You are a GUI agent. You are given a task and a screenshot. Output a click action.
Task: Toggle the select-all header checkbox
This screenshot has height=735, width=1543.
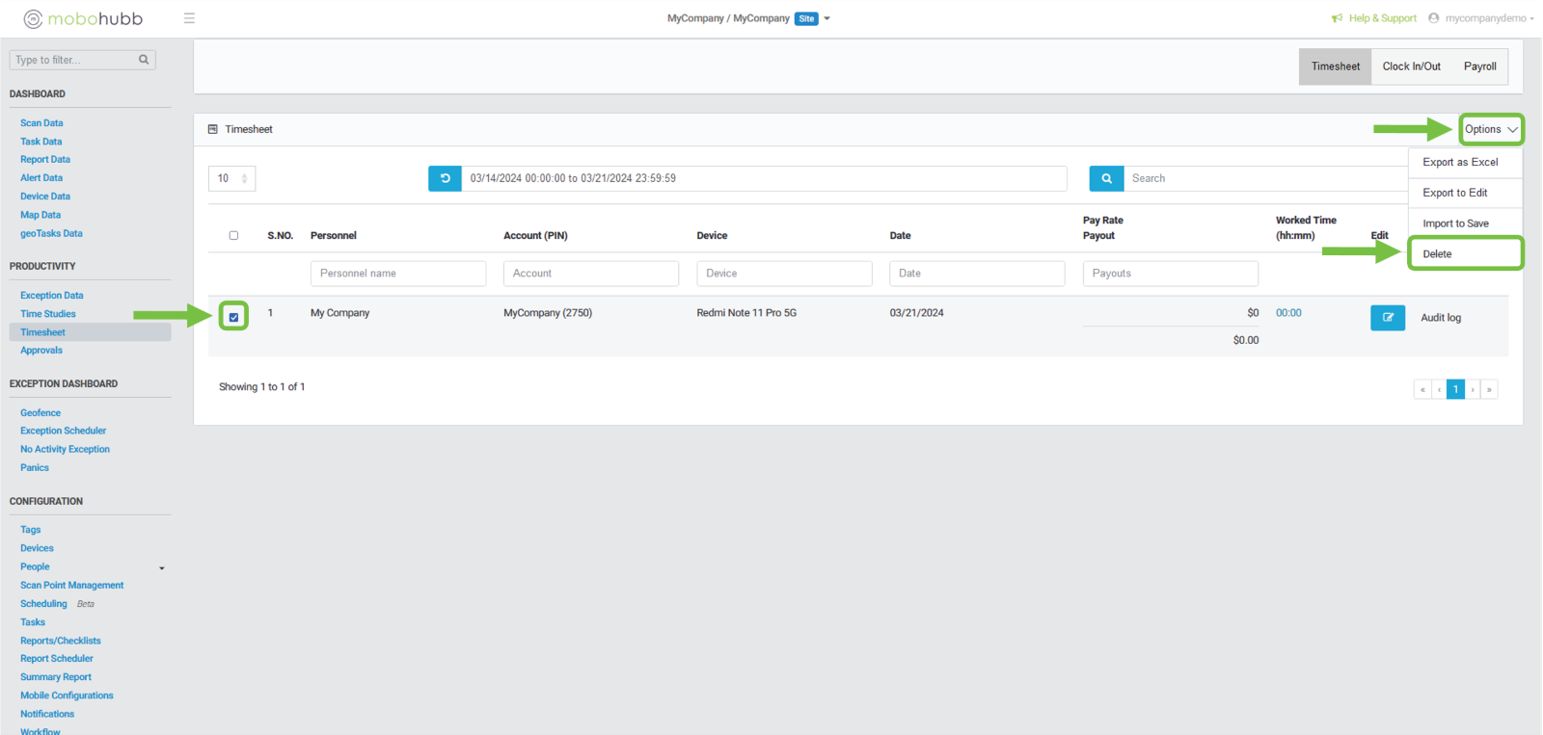[233, 235]
